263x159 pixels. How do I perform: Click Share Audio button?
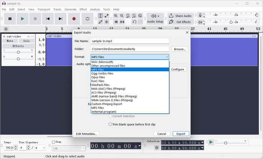(x=180, y=16)
